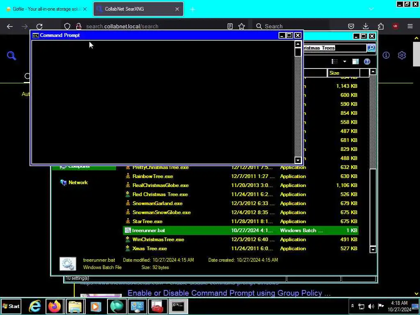Select SnowmanSnowGlobe.exe file
This screenshot has width=420, height=315.
(x=162, y=212)
